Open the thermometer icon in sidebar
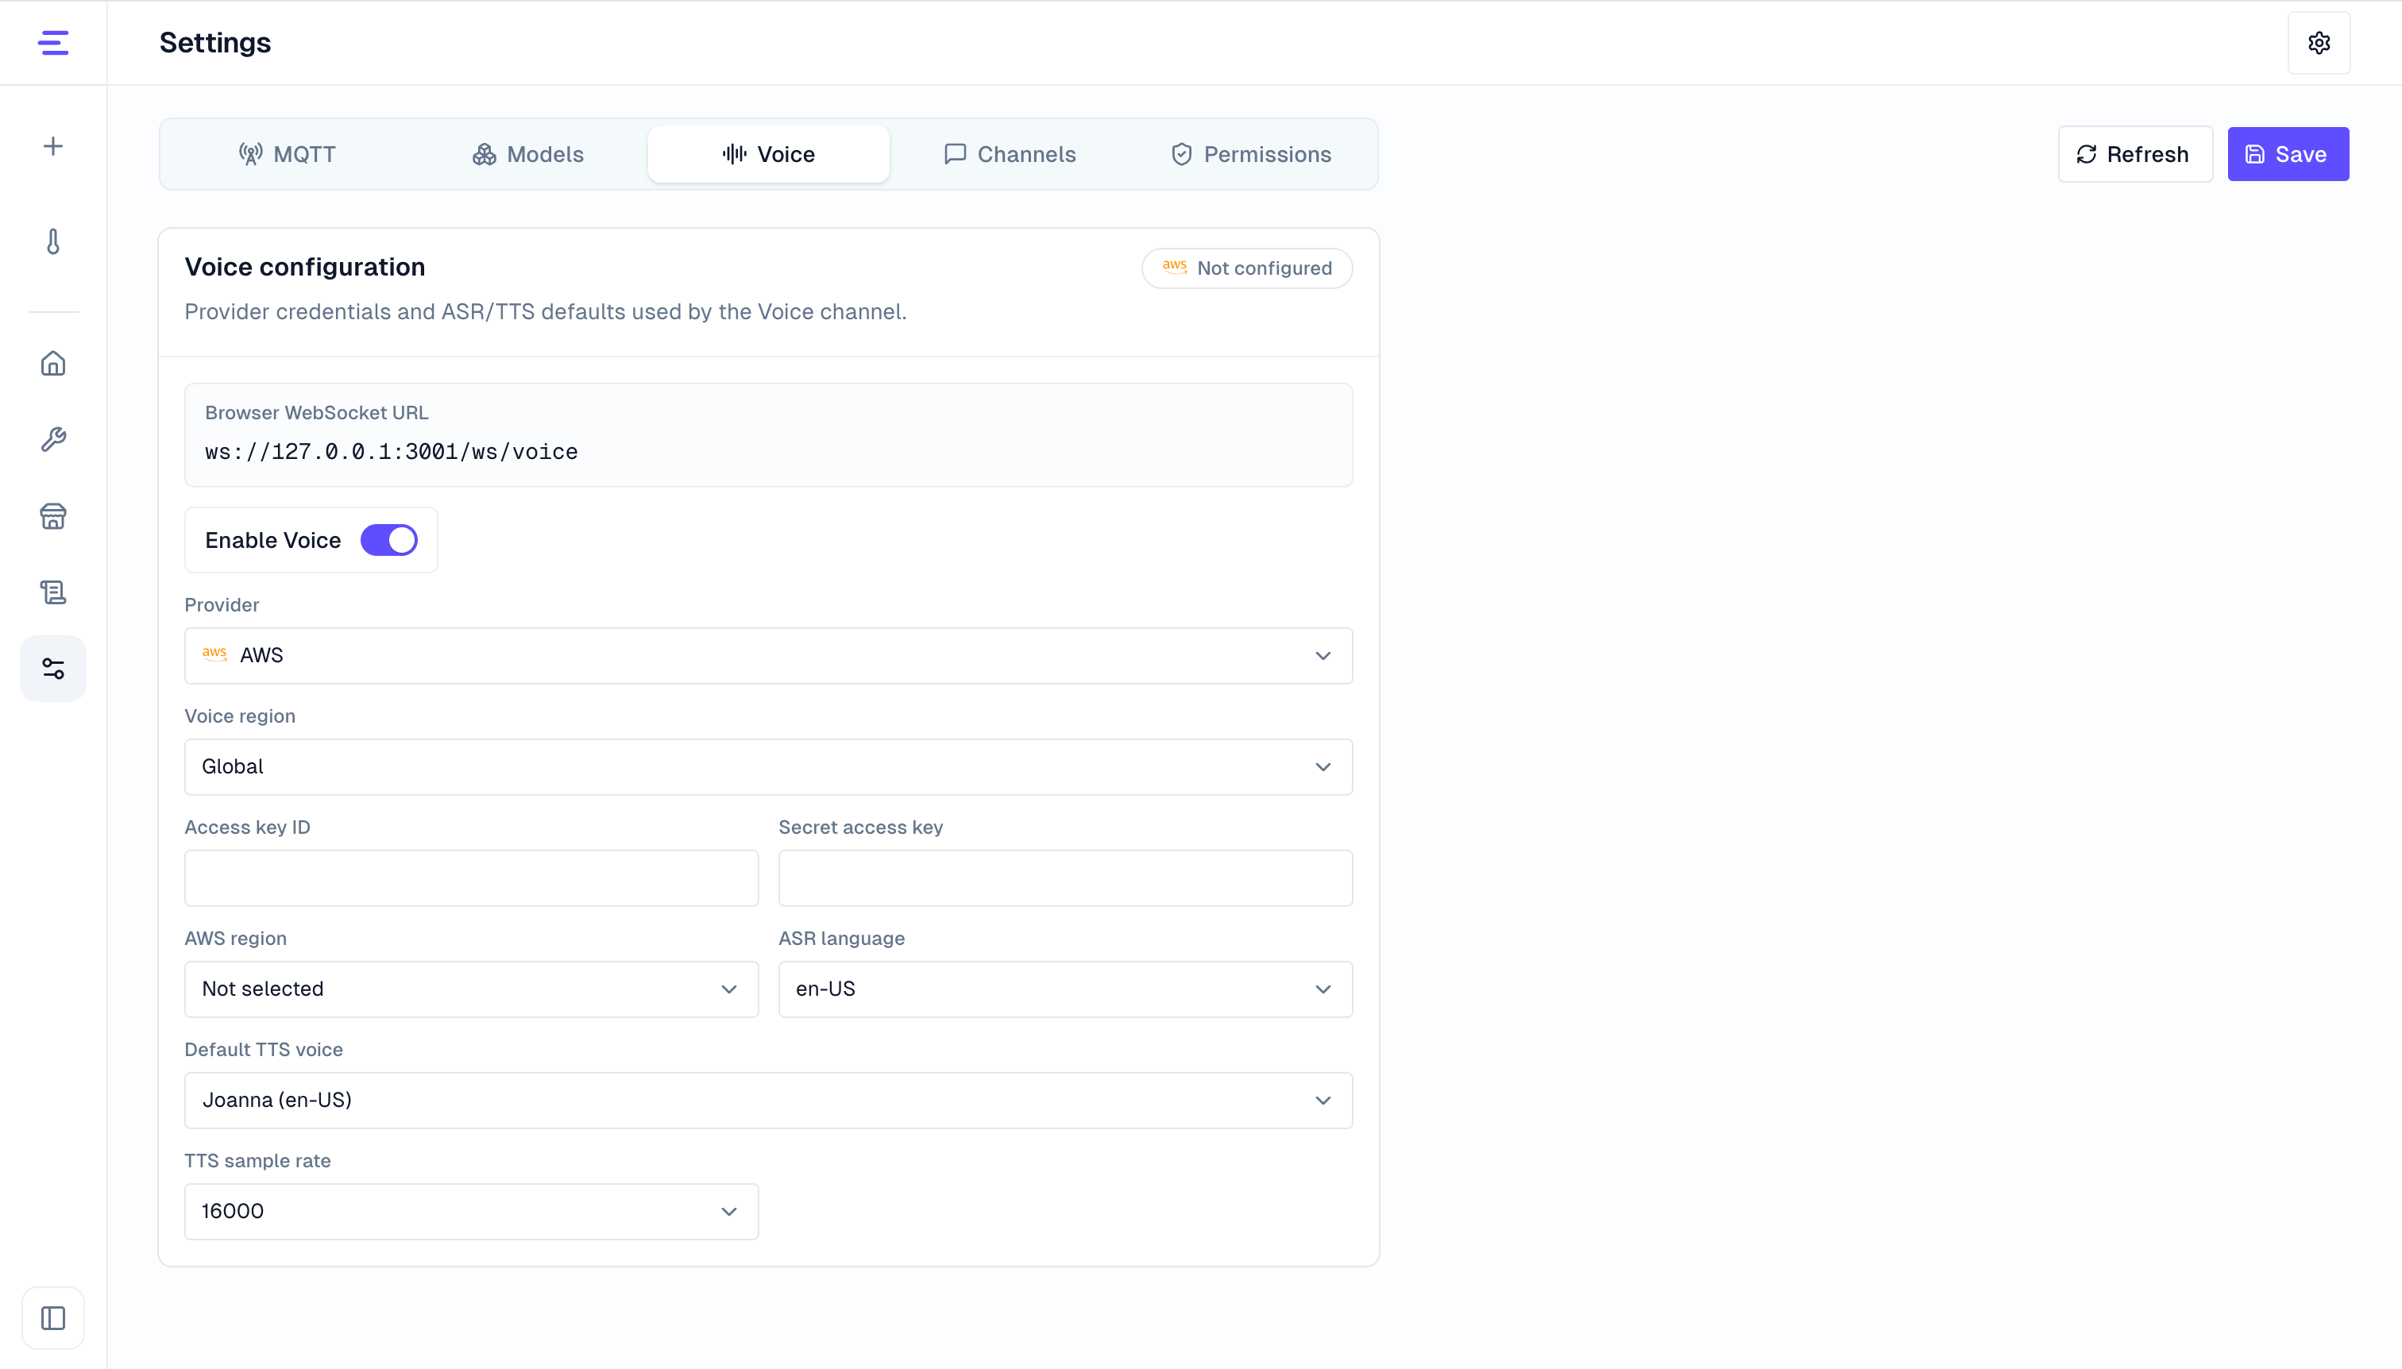The image size is (2402, 1369). click(x=53, y=241)
